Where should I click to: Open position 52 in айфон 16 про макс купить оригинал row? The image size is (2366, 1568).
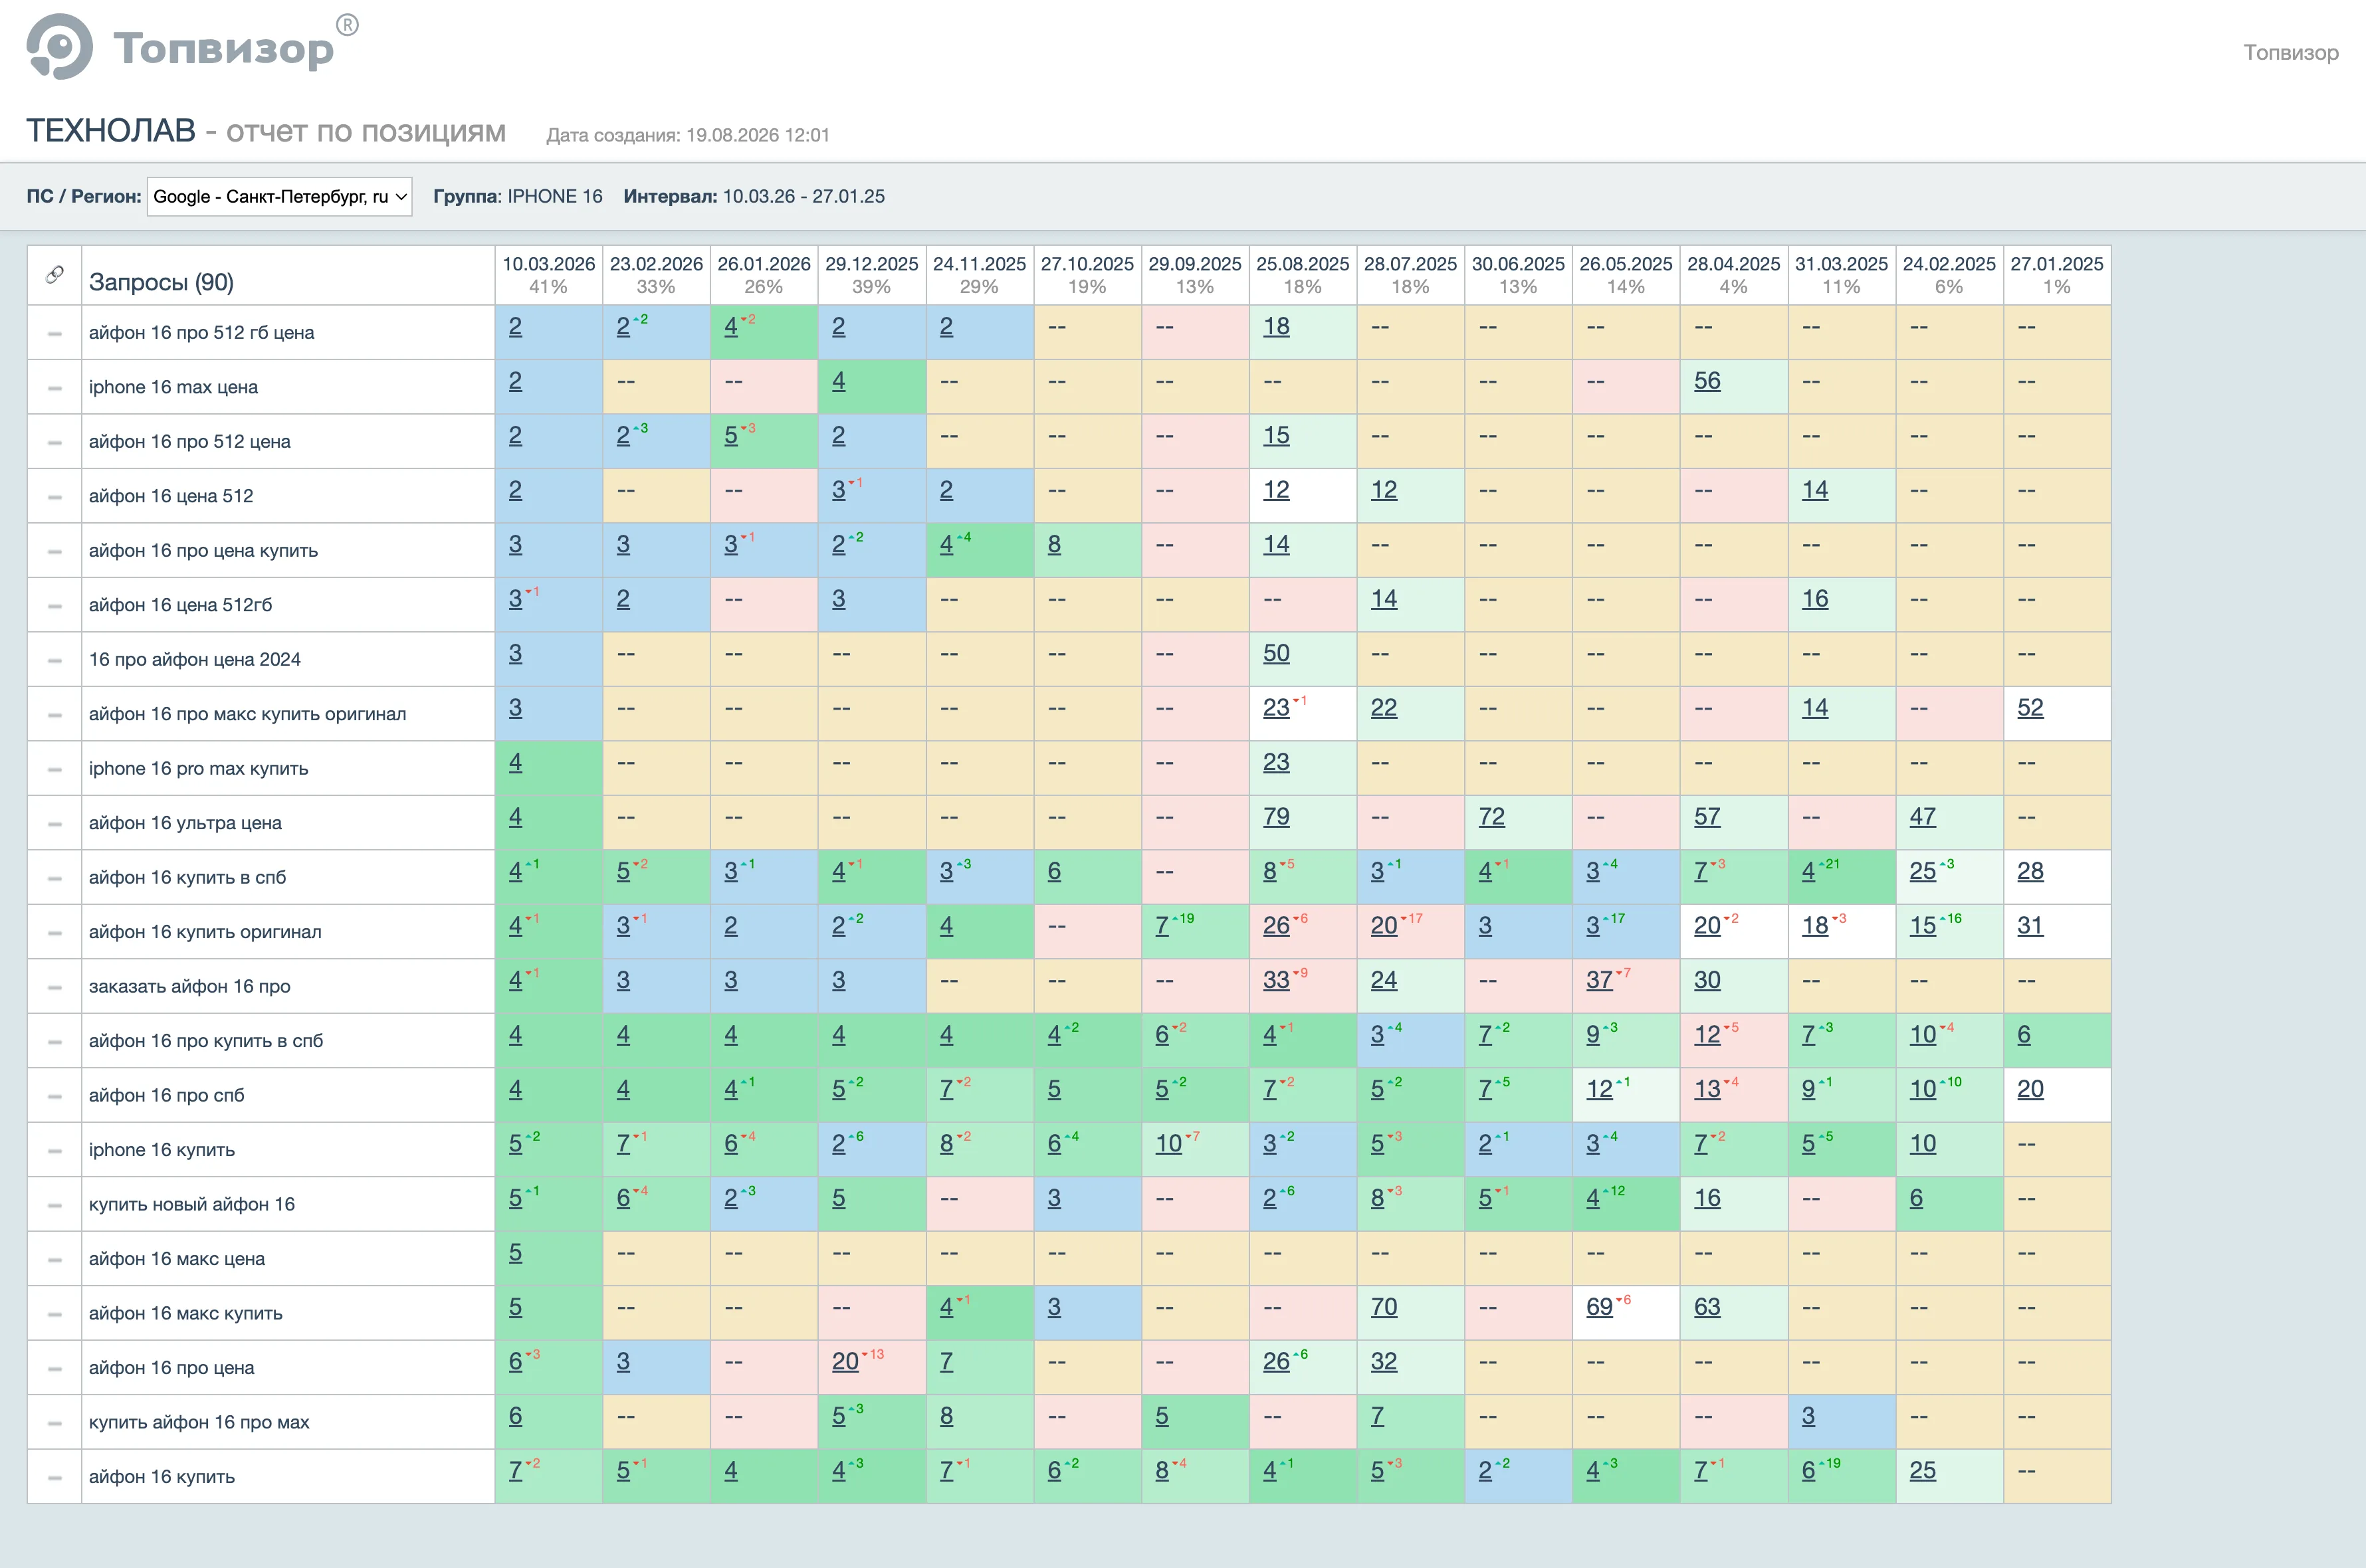pyautogui.click(x=2030, y=708)
